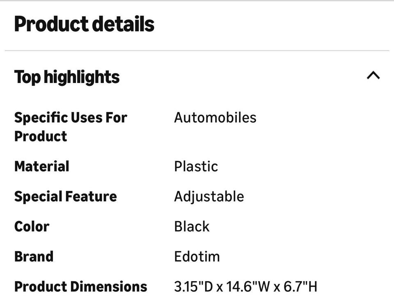Screen dimensions: 394x300
Task: Click the Top highlights heading
Action: (67, 77)
